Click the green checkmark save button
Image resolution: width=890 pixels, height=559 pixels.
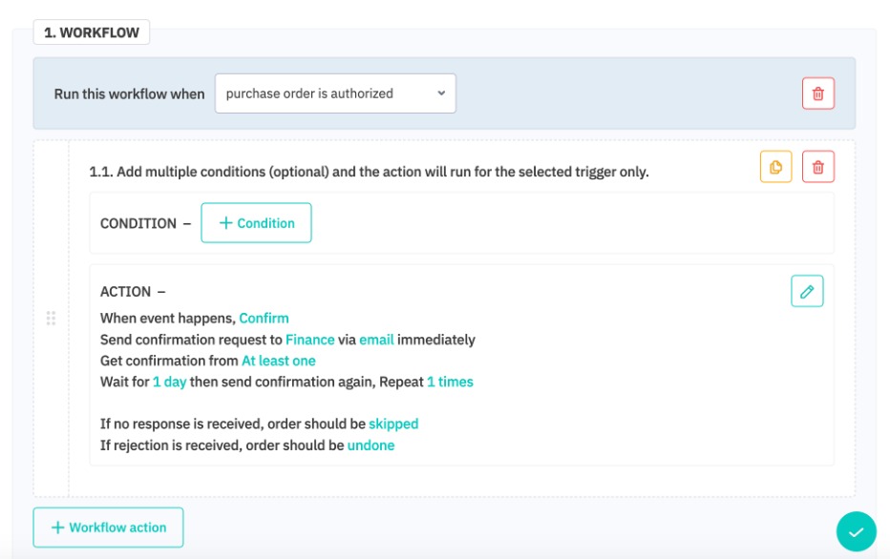tap(856, 531)
